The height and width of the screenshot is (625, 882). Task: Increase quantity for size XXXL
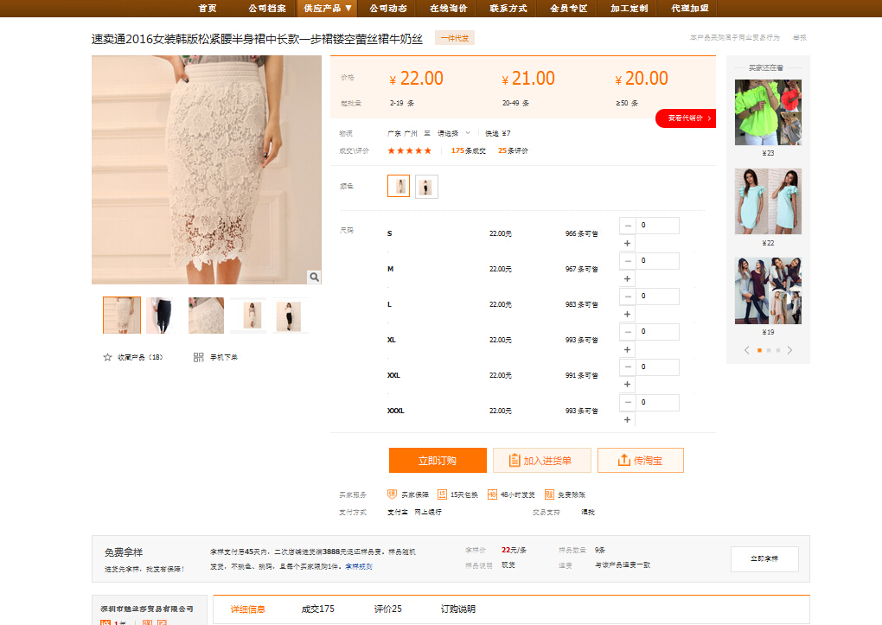(628, 419)
